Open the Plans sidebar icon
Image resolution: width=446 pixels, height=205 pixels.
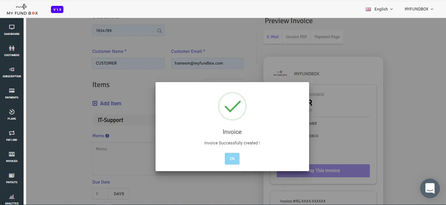tap(12, 112)
